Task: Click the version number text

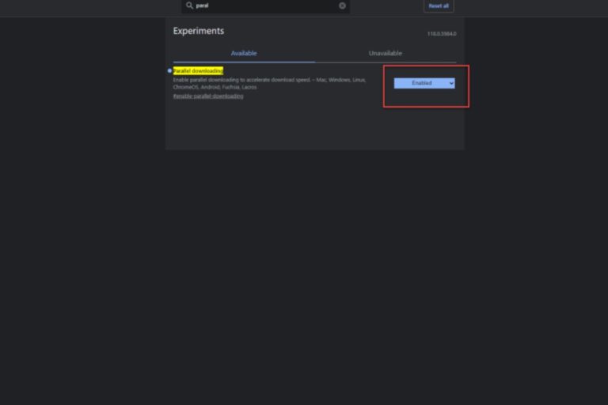Action: [442, 34]
